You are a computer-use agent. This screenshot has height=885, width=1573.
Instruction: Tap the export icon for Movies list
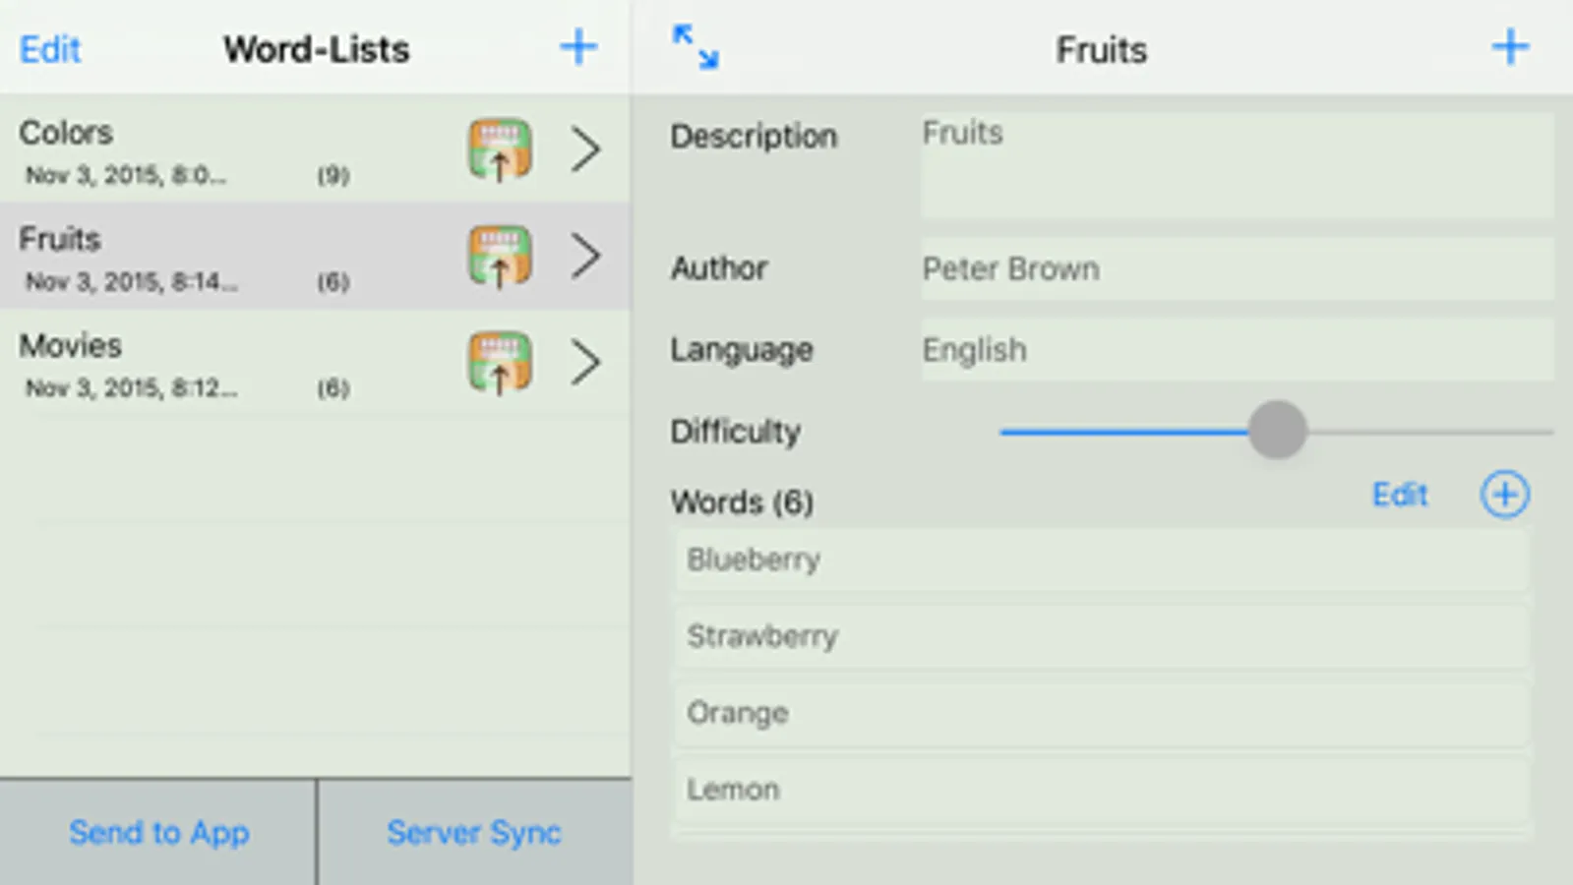click(500, 363)
